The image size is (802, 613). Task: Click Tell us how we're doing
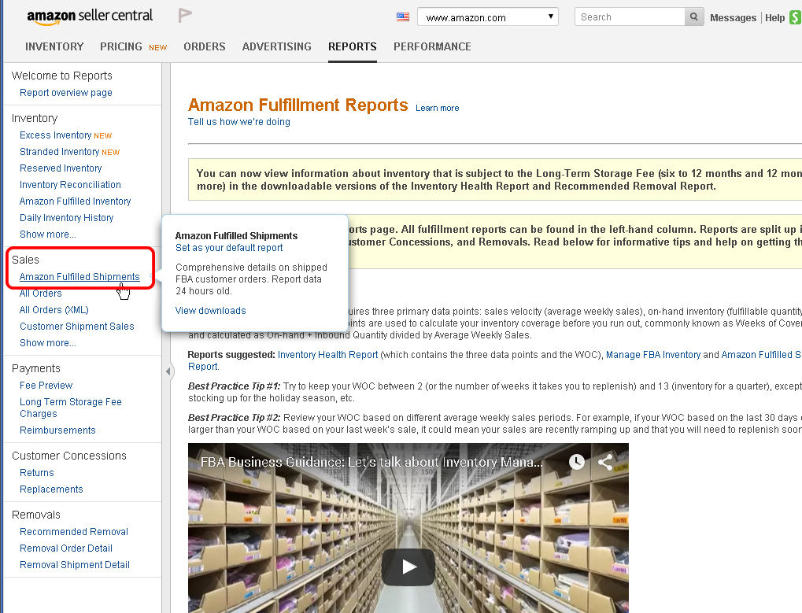(238, 122)
